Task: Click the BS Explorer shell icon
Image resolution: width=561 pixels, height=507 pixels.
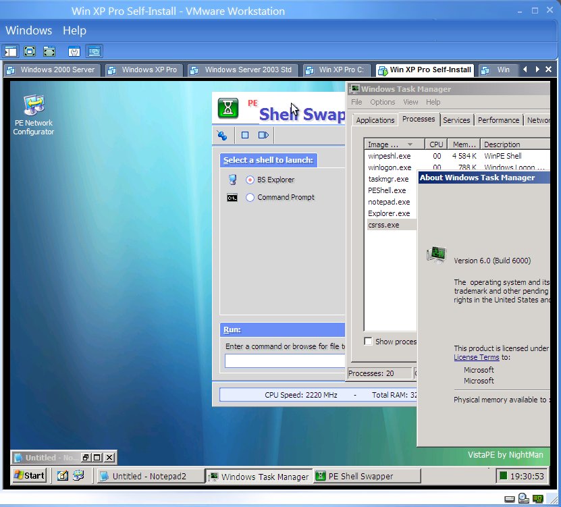Action: coord(232,180)
